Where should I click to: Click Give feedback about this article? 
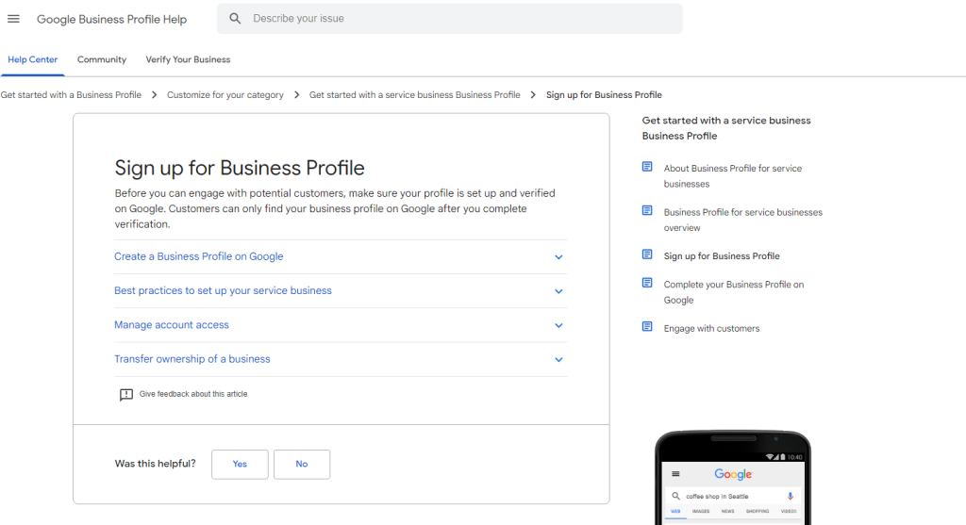coord(193,394)
